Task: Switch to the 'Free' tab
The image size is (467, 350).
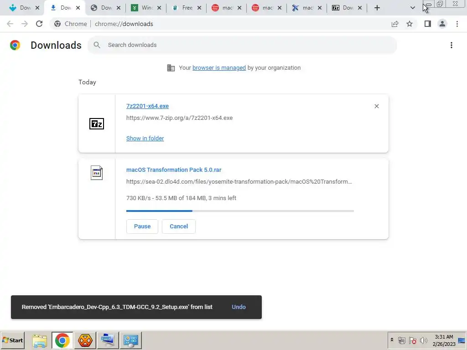Action: tap(186, 8)
